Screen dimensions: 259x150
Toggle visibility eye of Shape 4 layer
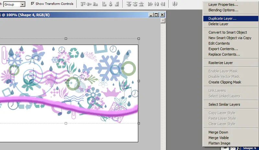point(226,148)
